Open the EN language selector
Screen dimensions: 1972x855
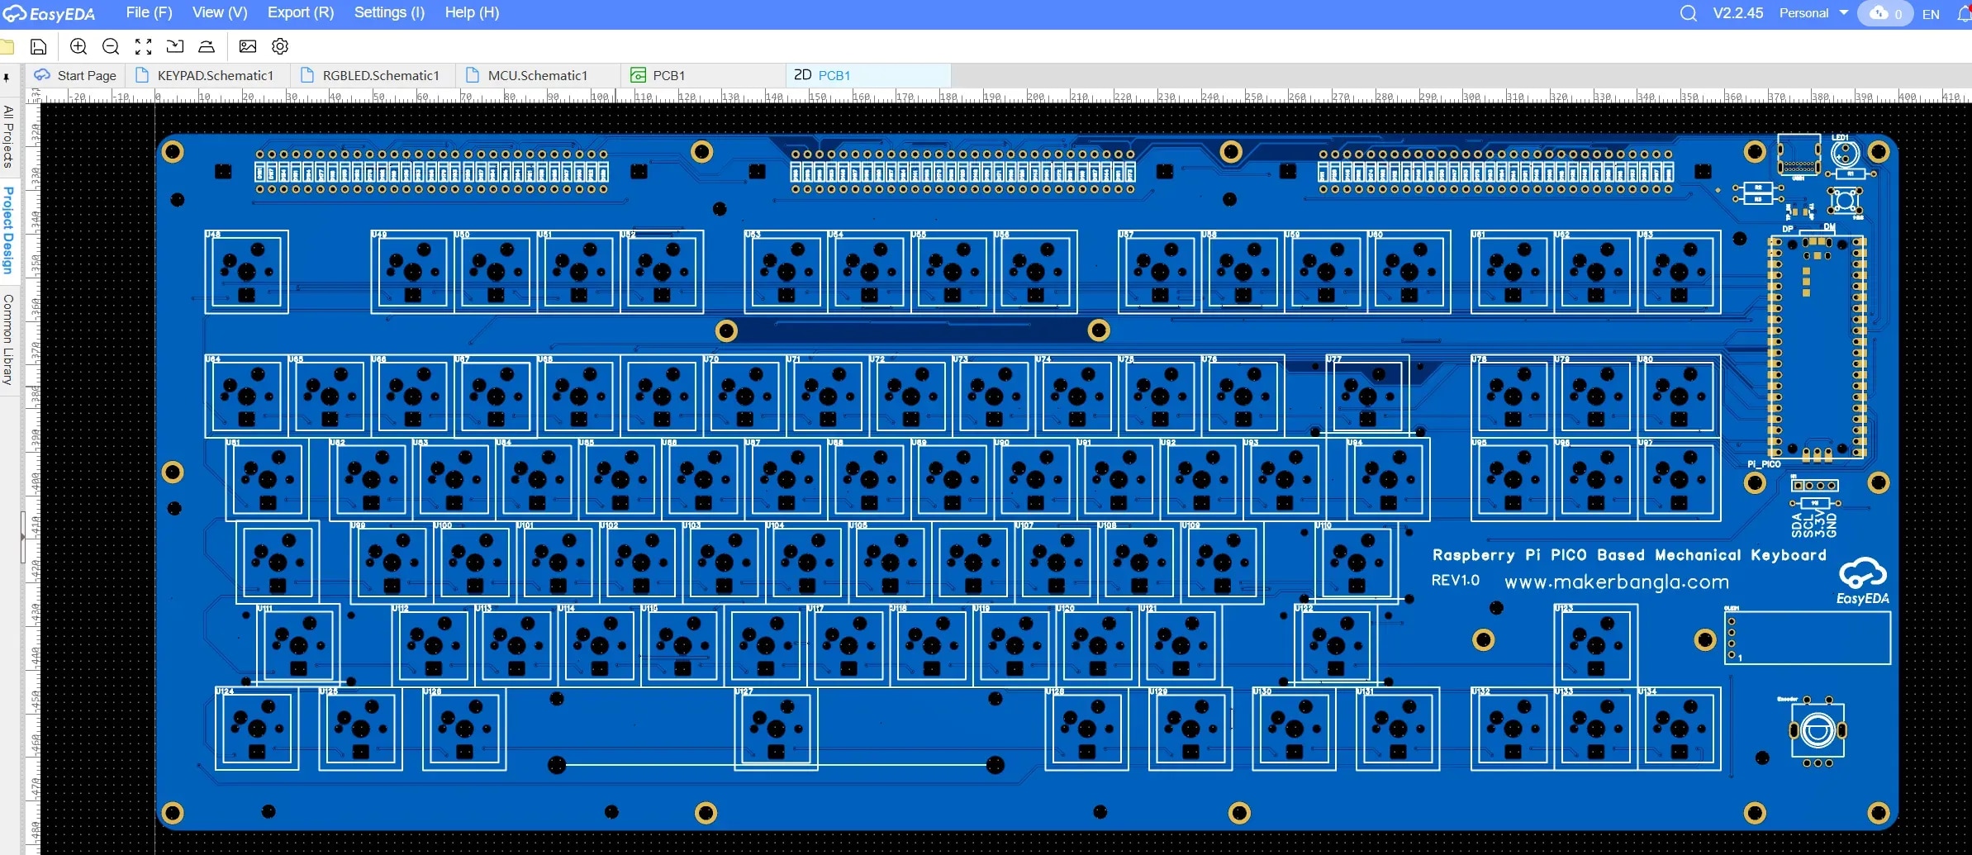tap(1931, 14)
